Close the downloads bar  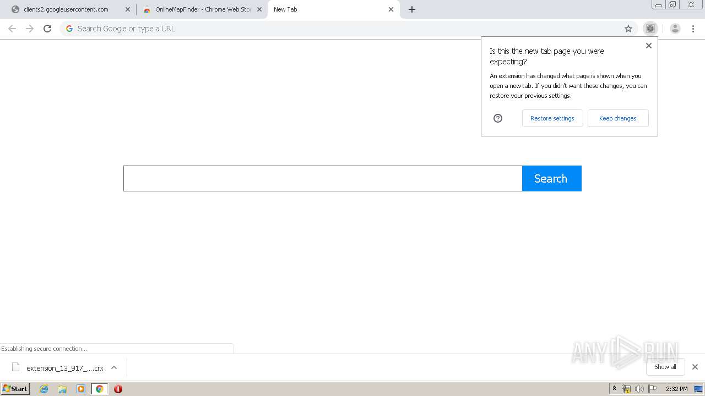(x=695, y=367)
